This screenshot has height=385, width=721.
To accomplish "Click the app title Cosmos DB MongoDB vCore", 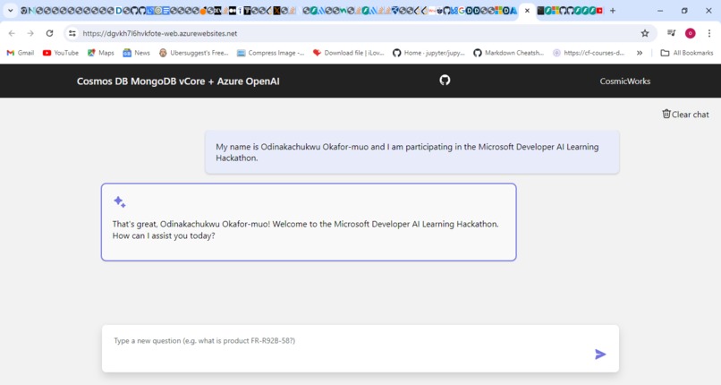I will click(178, 81).
